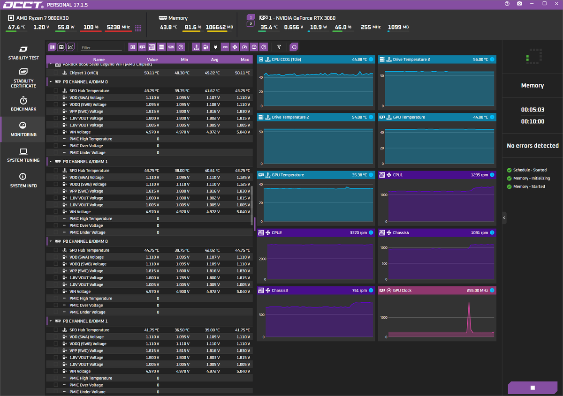Collapse the P0 CHANNEL B/DIMM 1 group
Screen dimensions: 563x396
(51, 321)
